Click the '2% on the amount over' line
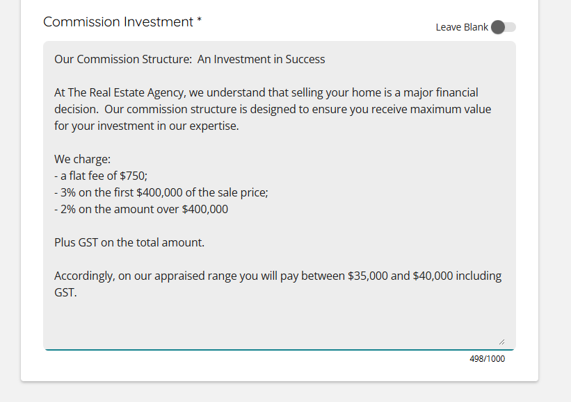 point(141,209)
